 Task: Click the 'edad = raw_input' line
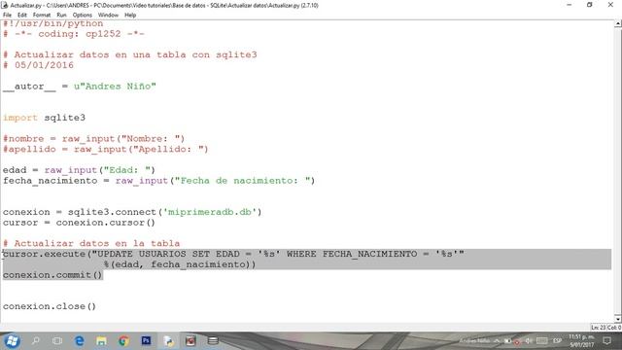pos(79,170)
